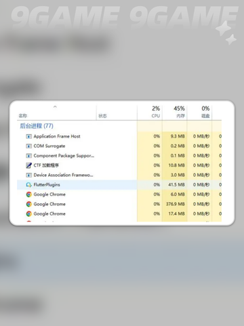
Task: Click the Component Package Support icon
Action: coord(28,156)
